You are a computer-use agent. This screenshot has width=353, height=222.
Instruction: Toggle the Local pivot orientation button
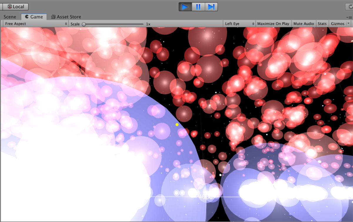coord(16,6)
